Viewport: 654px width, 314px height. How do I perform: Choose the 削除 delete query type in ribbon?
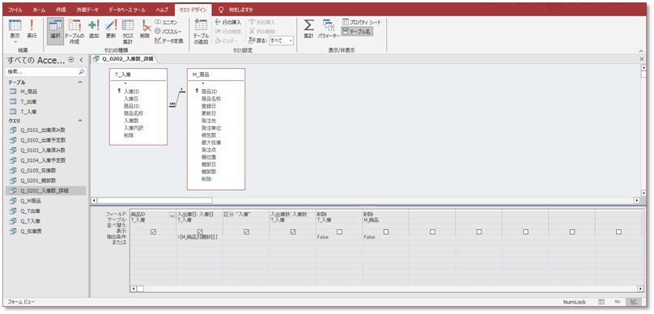[145, 30]
